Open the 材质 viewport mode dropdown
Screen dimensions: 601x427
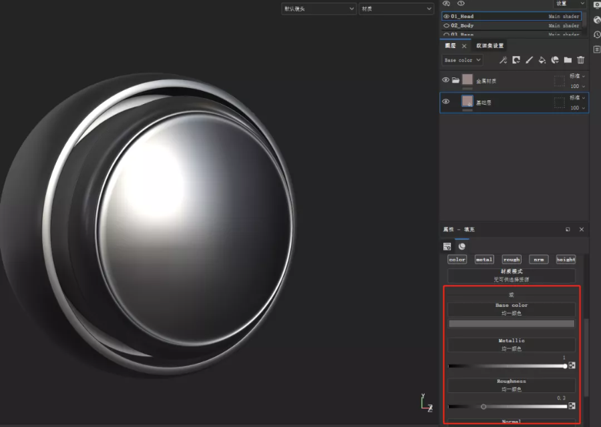coord(396,9)
